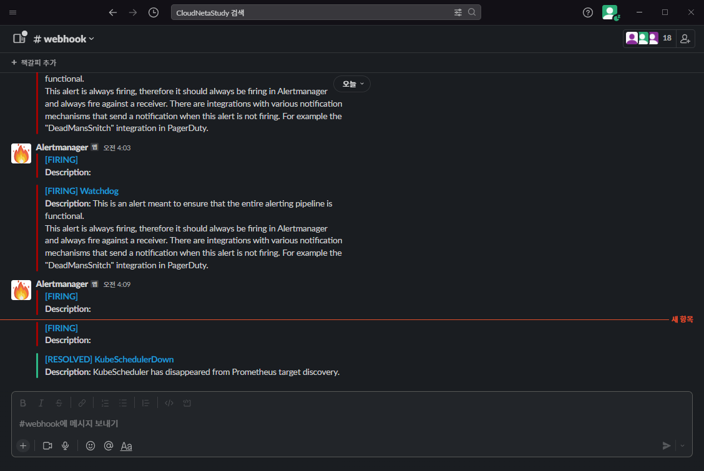This screenshot has width=704, height=471.
Task: Click the emoji picker icon
Action: [90, 445]
